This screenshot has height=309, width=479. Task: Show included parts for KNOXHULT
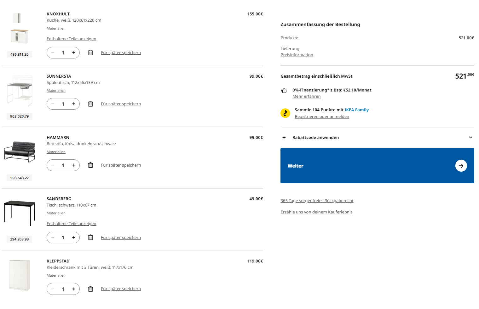coord(71,39)
